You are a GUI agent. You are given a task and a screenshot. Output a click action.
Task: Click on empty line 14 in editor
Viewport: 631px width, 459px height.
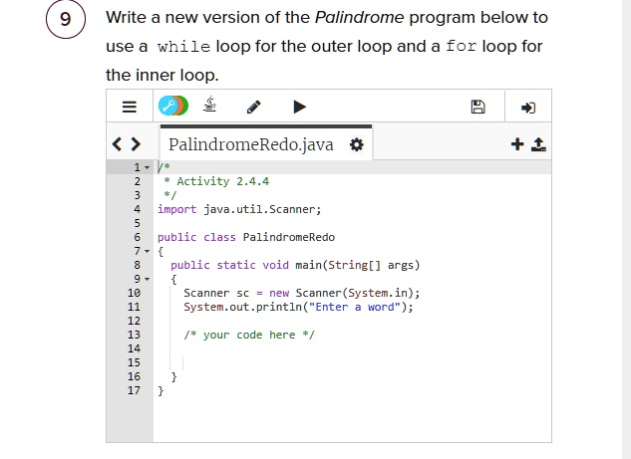coord(299,349)
